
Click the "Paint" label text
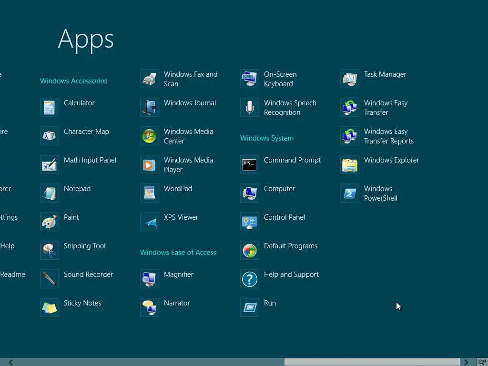click(x=71, y=217)
